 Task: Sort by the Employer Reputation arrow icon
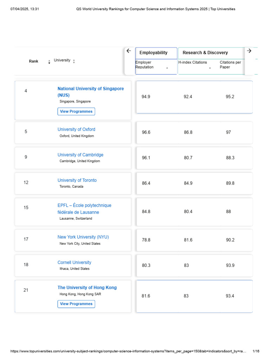(167, 68)
